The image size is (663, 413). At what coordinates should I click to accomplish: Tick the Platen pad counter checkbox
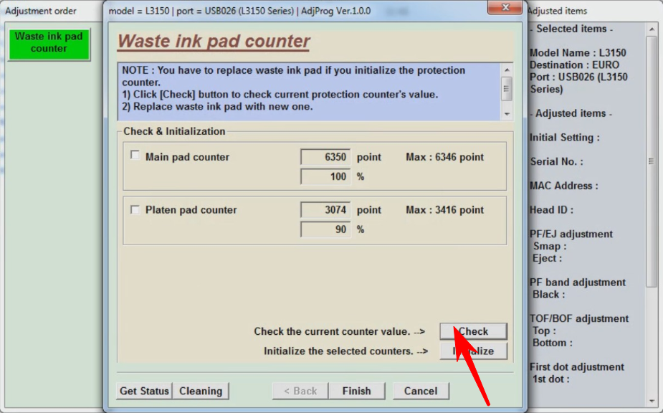pos(135,209)
